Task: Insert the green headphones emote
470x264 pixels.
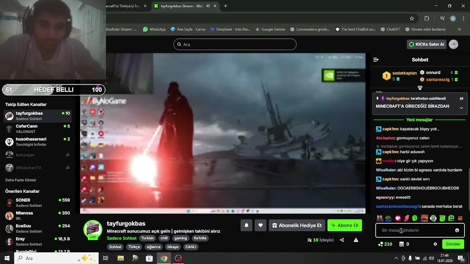Action: point(433,218)
